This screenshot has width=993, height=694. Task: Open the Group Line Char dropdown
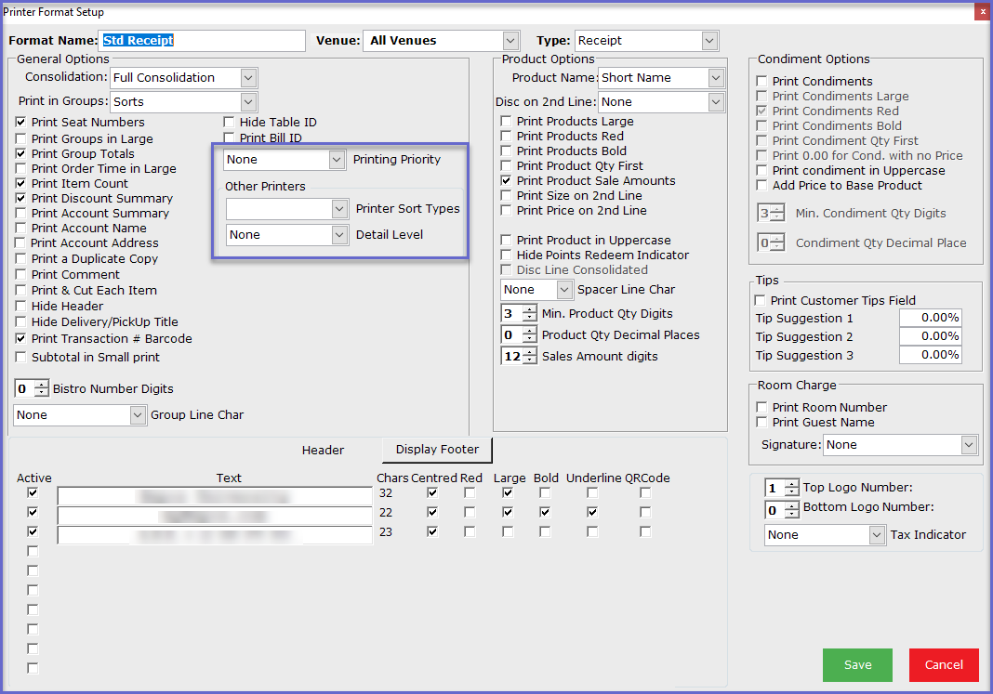point(80,415)
